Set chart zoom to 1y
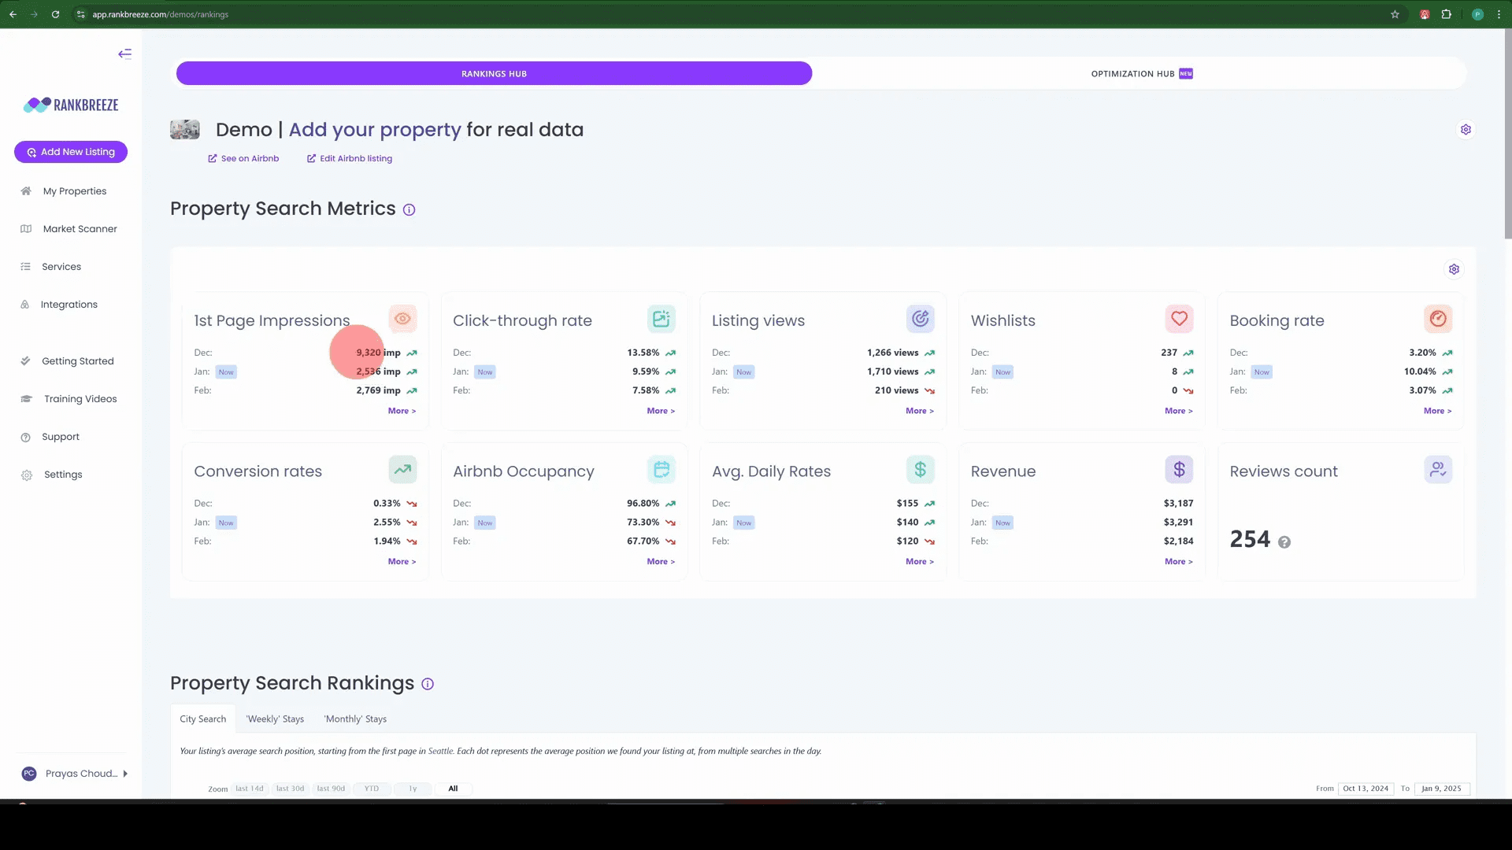The image size is (1512, 850). click(413, 789)
